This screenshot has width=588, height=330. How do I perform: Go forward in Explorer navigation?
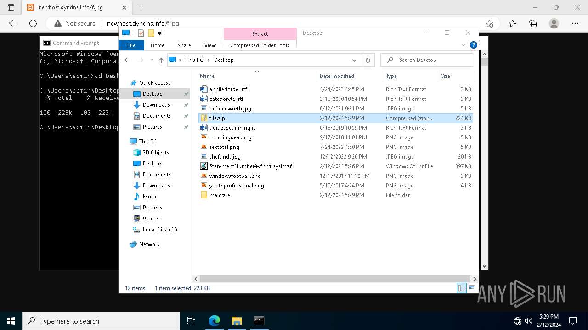pyautogui.click(x=141, y=60)
